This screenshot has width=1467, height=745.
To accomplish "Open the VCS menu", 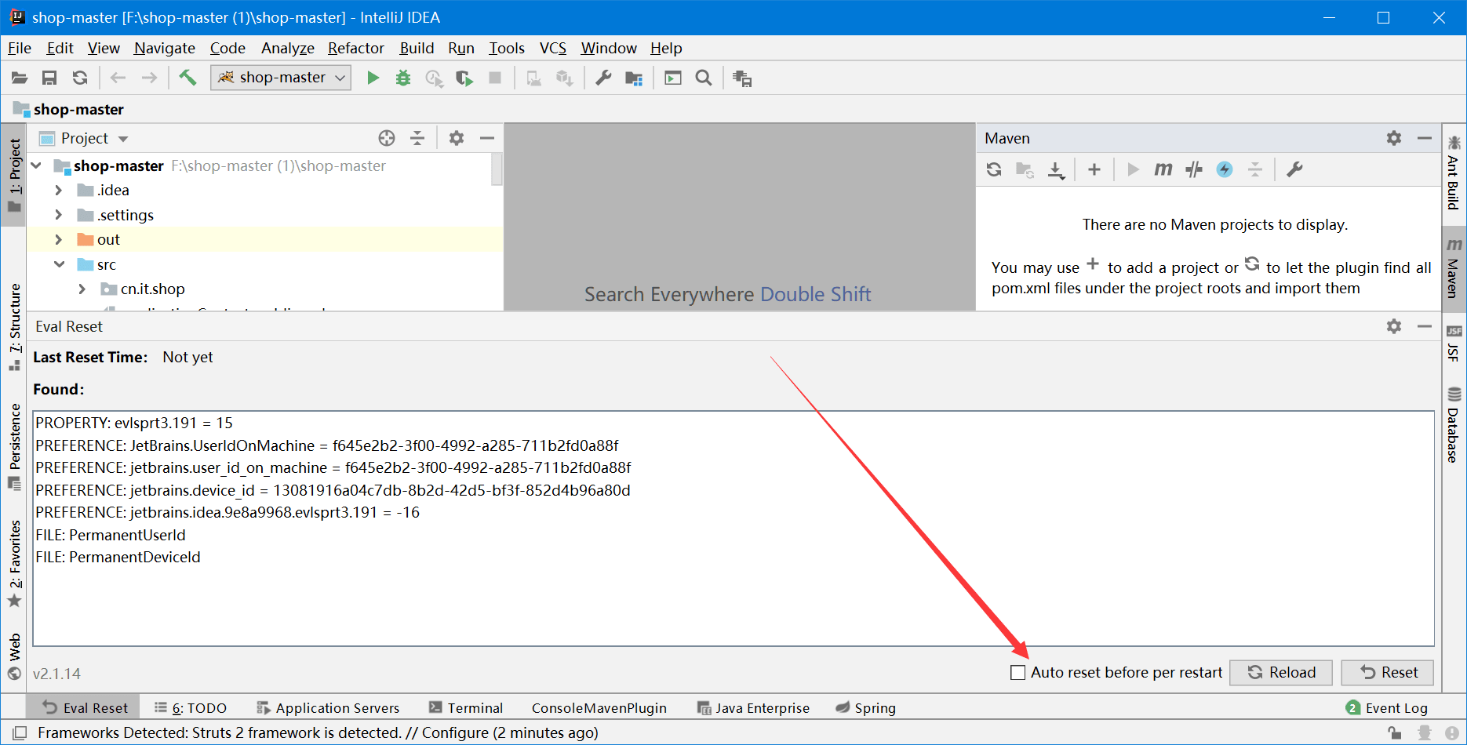I will (553, 49).
